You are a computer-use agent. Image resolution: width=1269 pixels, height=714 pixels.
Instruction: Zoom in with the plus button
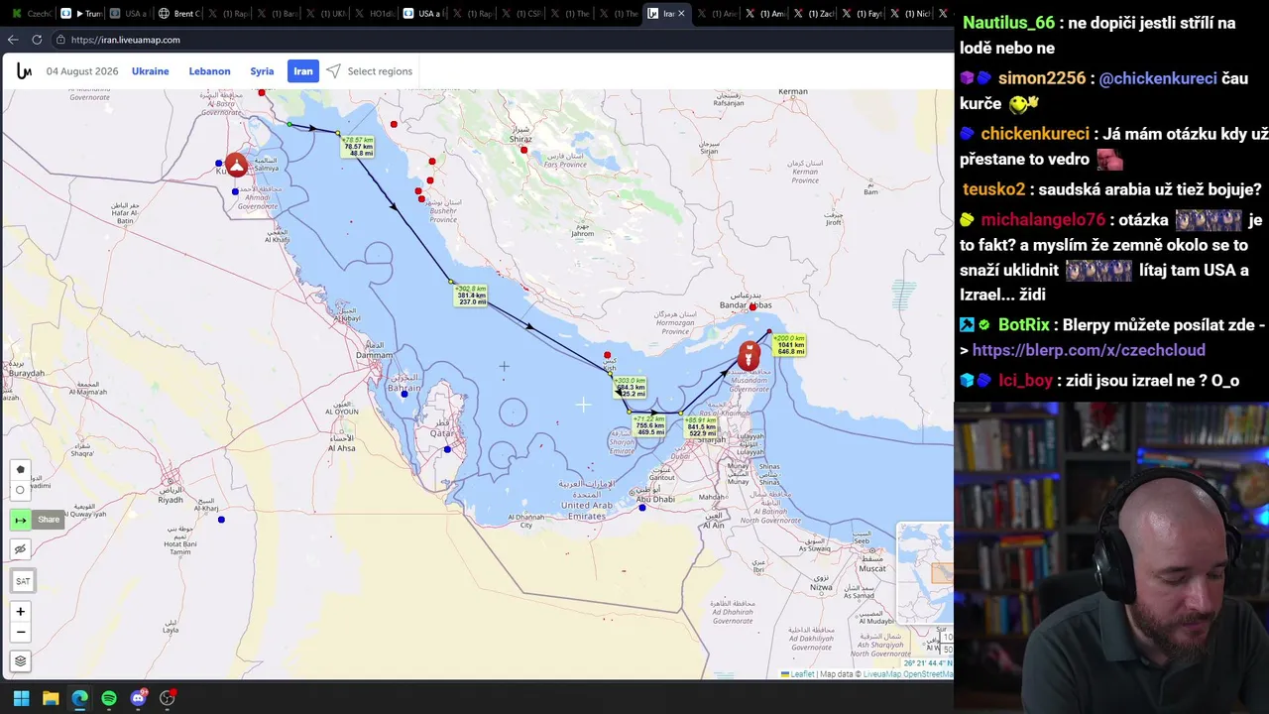click(x=20, y=612)
